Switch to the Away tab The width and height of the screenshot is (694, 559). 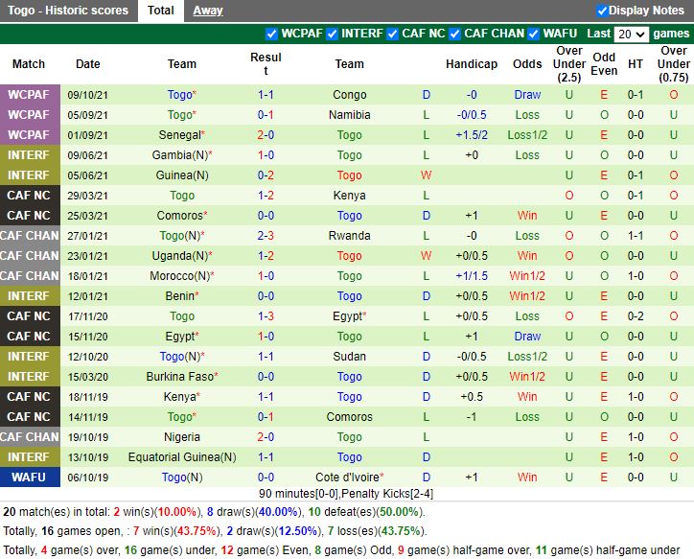click(208, 11)
